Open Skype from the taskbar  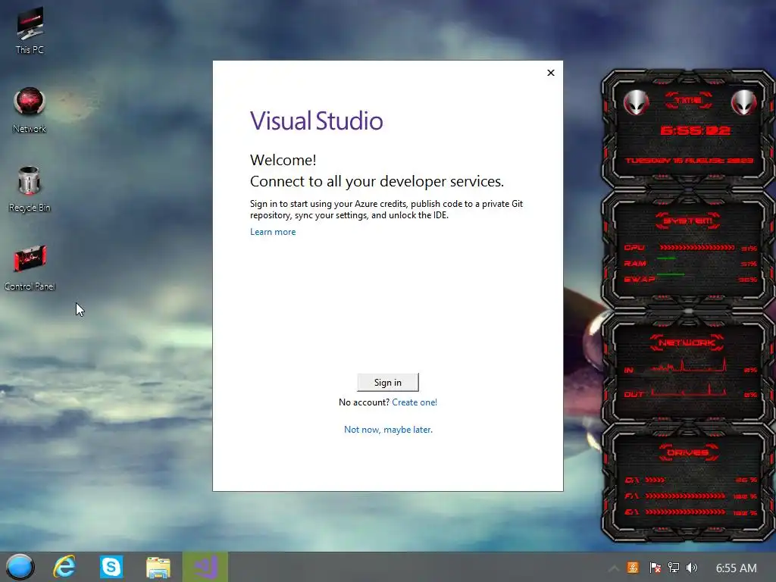111,567
